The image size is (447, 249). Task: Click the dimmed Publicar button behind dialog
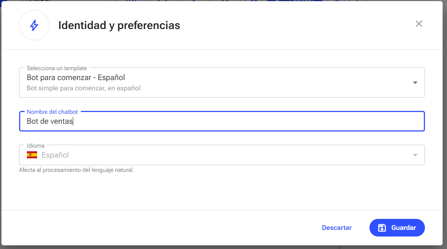click(x=295, y=0)
